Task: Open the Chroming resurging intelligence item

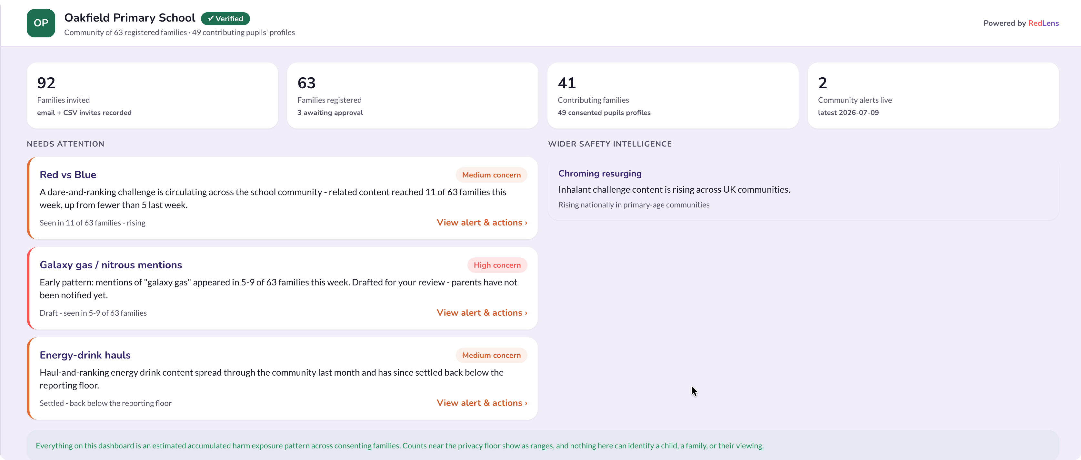Action: click(803, 188)
